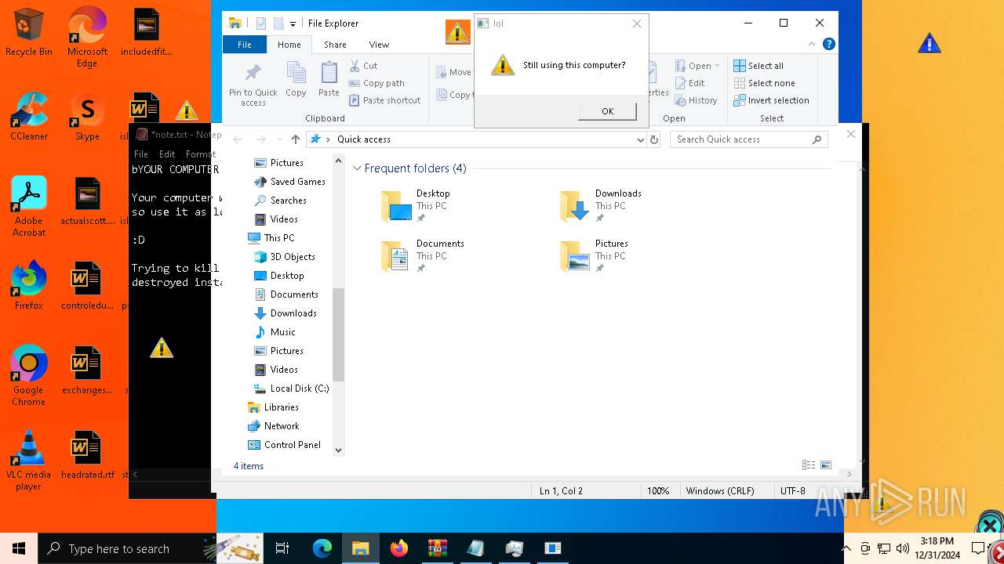Viewport: 1004px width, 564px height.
Task: Select Control Panel in the navigation pane
Action: (284, 445)
